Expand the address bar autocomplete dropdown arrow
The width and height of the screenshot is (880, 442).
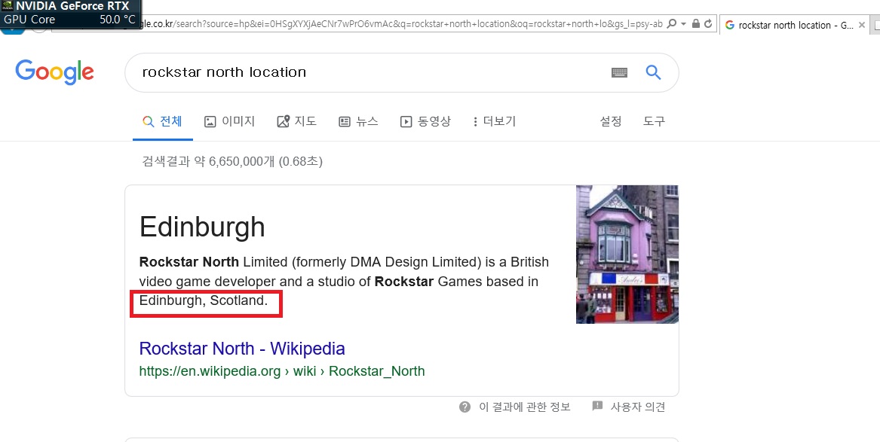tap(683, 24)
